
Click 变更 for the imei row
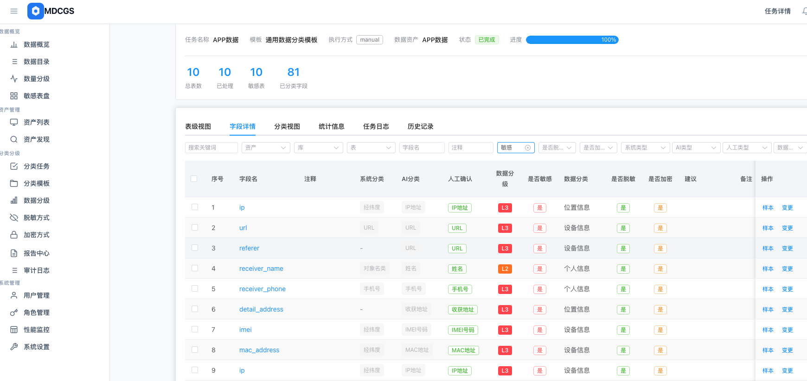coord(788,330)
